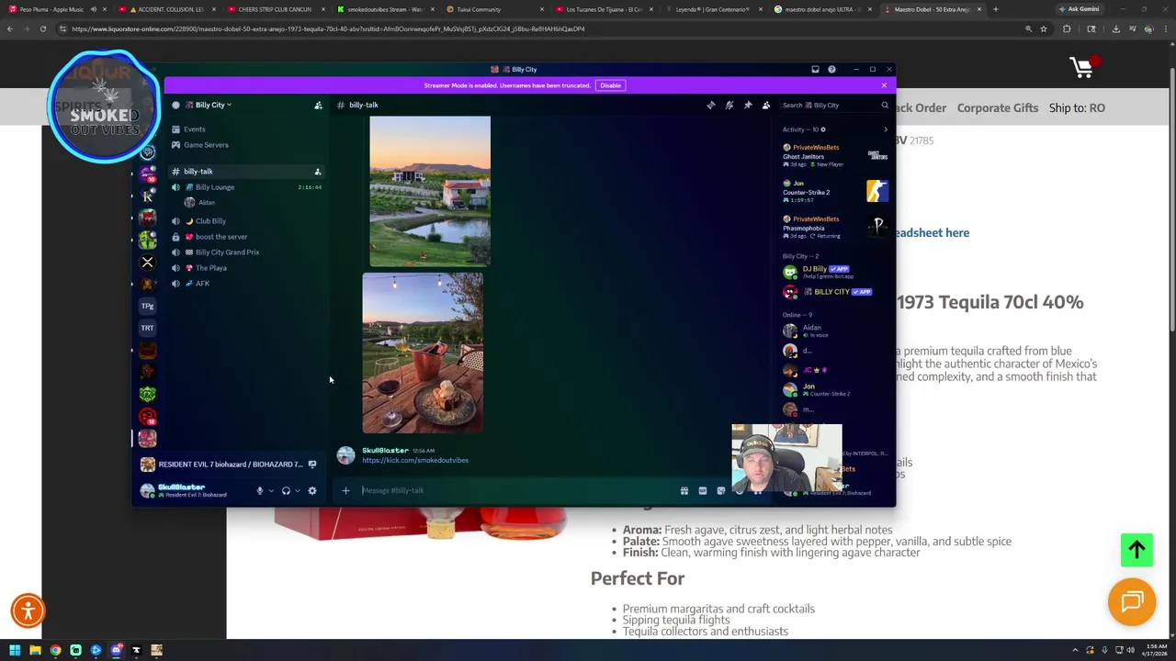The image size is (1176, 661).
Task: Open notification settings bell in Discord header
Action: pyautogui.click(x=729, y=105)
